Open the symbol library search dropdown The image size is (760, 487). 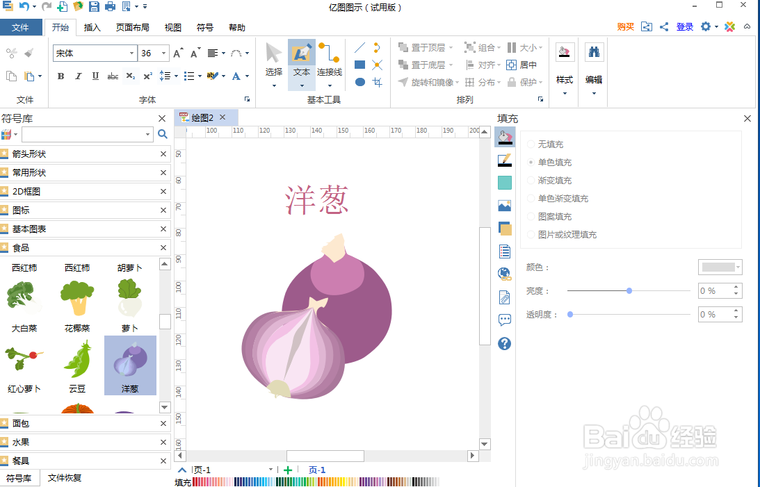click(148, 134)
